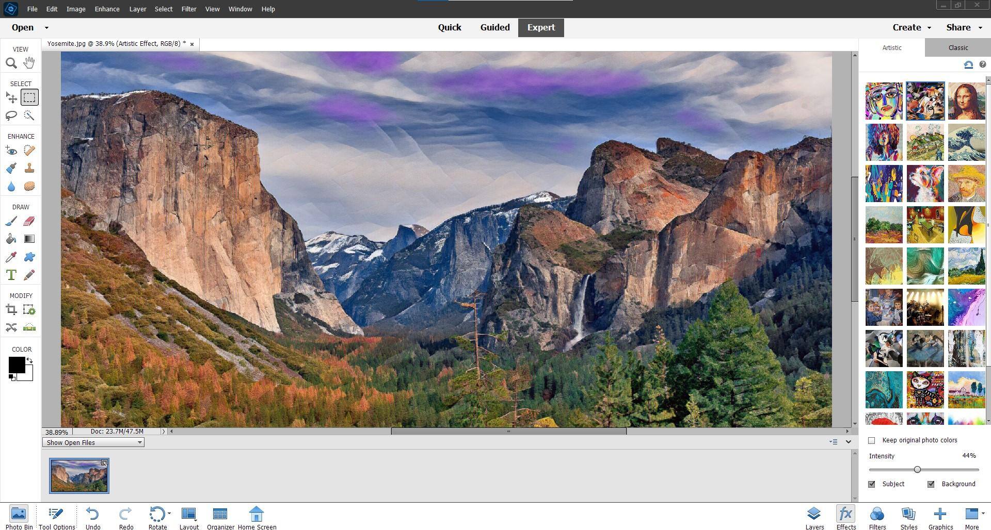
Task: Click the Intensity slider handle
Action: (x=917, y=470)
